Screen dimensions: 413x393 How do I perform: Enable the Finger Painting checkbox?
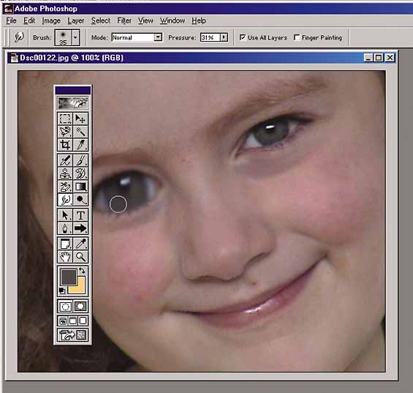pos(297,37)
